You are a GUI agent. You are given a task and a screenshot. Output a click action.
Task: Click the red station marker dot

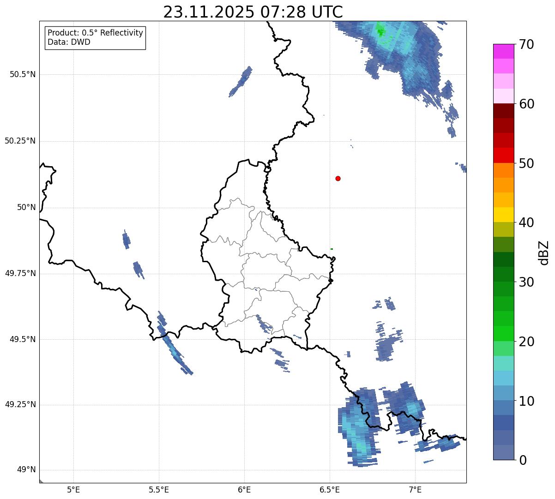[x=338, y=178]
